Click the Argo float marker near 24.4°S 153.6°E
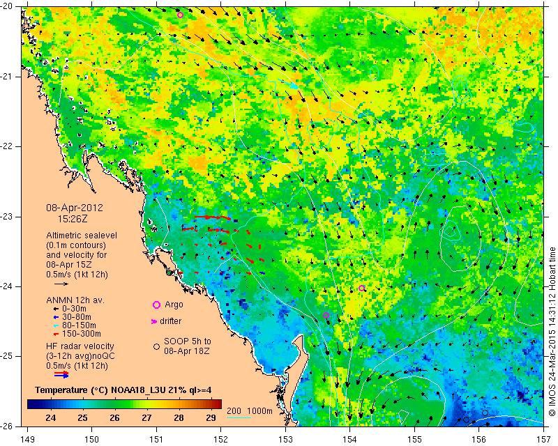 326,315
